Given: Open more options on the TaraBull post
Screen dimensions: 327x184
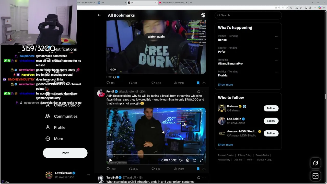Looking at the screenshot, I should (204, 177).
